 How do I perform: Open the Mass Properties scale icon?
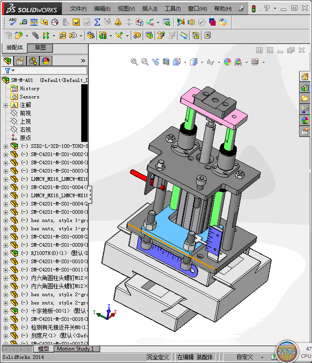[34, 22]
